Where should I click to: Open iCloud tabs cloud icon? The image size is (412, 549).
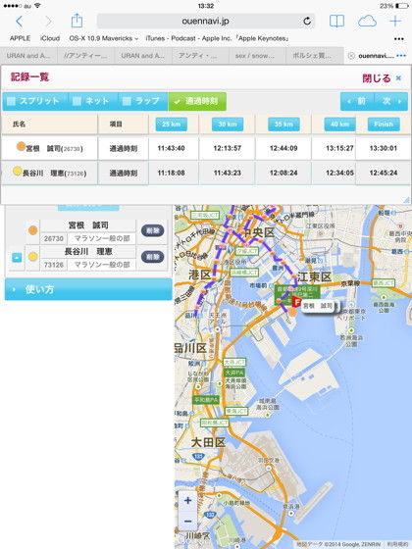367,22
